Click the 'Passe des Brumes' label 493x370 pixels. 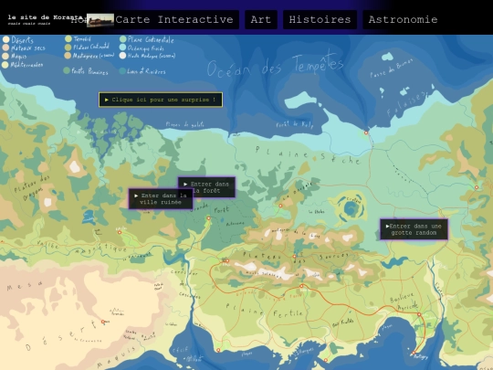[x=391, y=69]
